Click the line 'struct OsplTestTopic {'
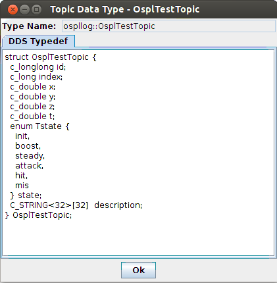The width and height of the screenshot is (277, 283). 51,57
